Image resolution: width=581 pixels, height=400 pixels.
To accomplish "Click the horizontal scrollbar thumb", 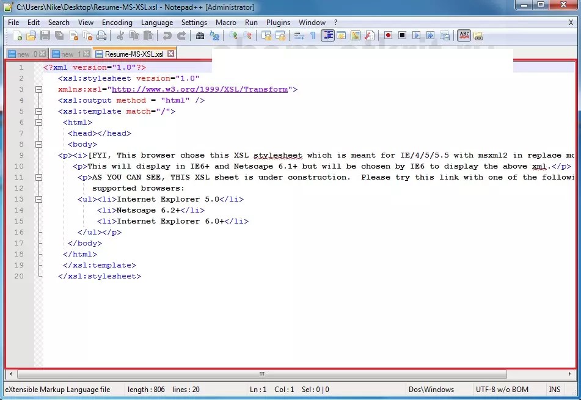I will coord(261,374).
